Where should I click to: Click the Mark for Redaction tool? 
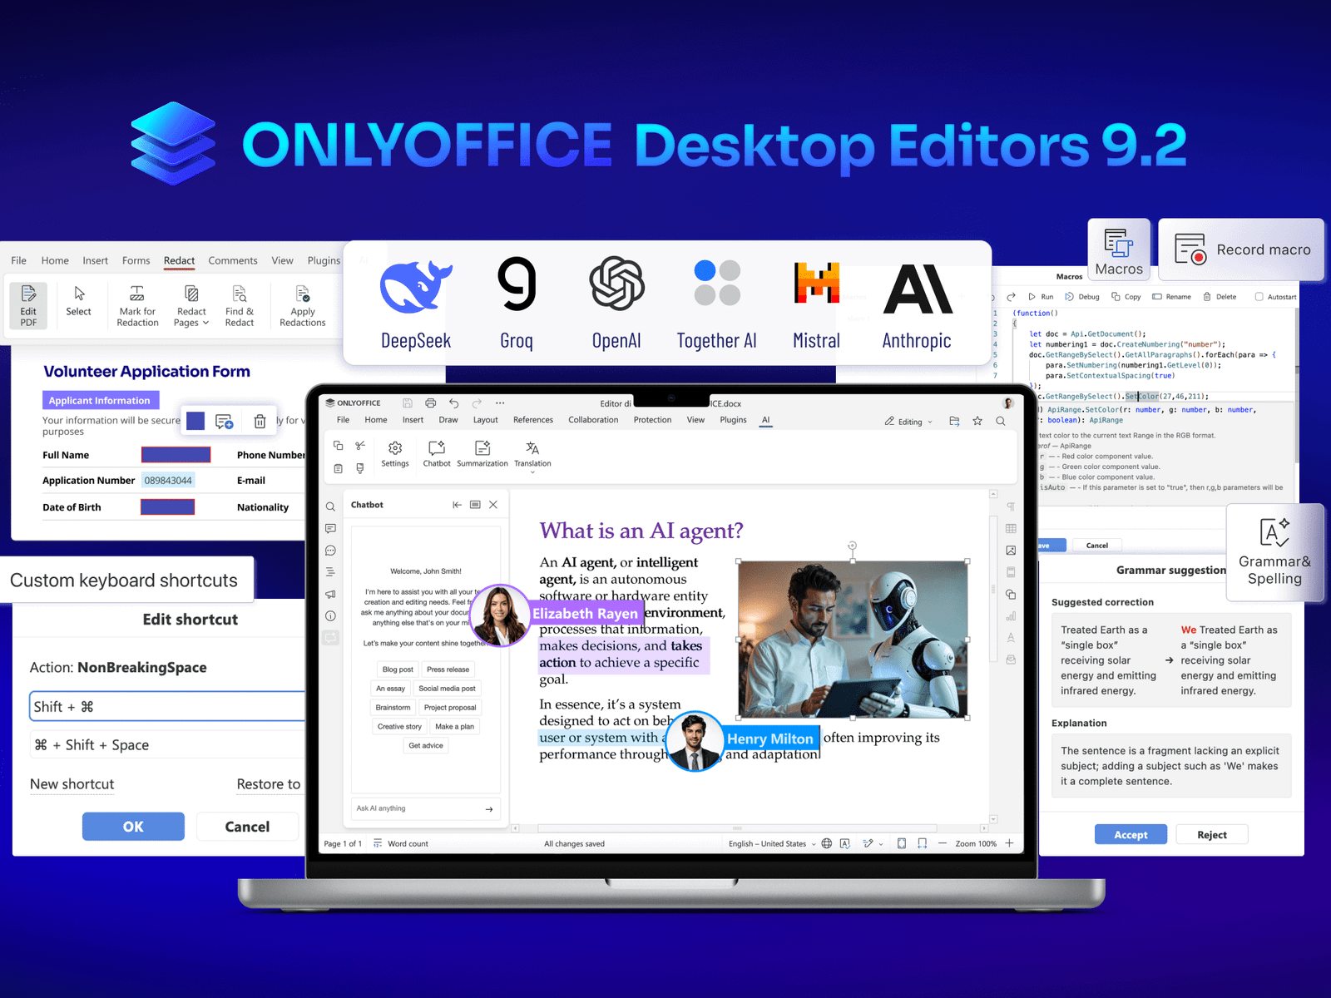137,306
